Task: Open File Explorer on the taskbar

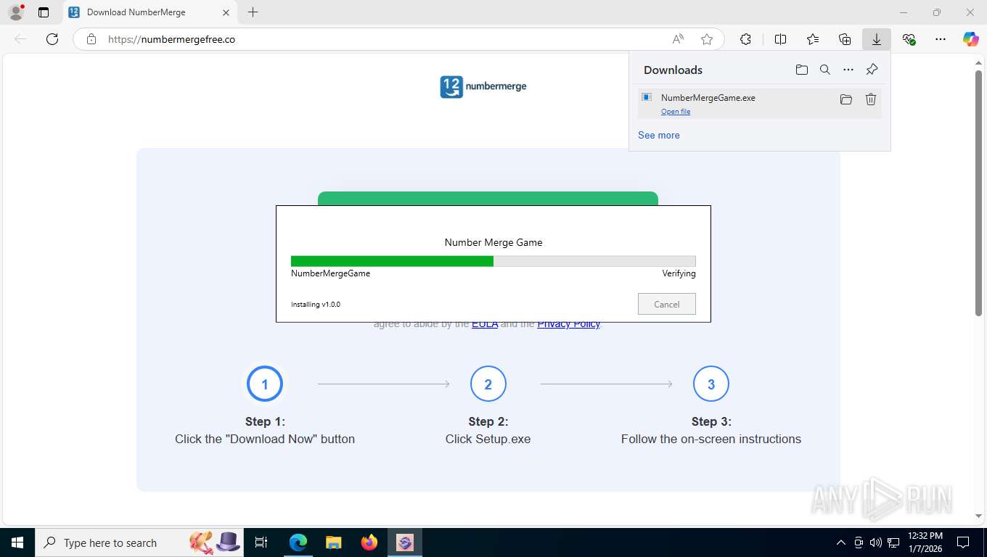Action: 334,542
